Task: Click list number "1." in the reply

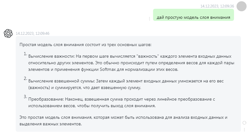Action: click(25, 54)
